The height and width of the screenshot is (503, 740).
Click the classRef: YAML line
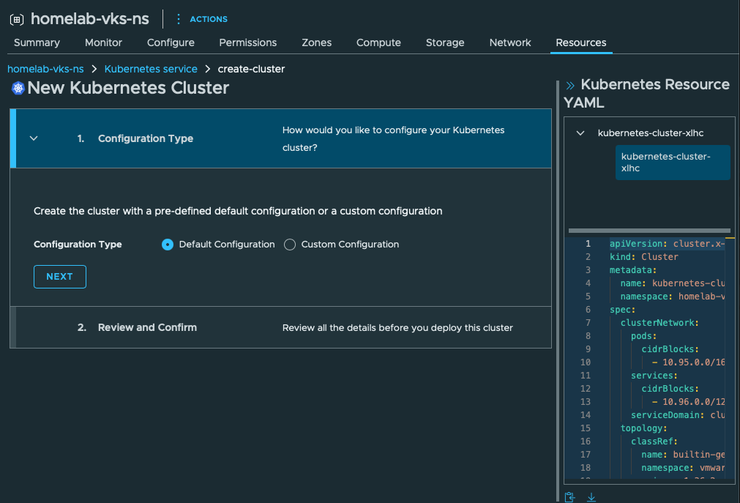click(654, 441)
